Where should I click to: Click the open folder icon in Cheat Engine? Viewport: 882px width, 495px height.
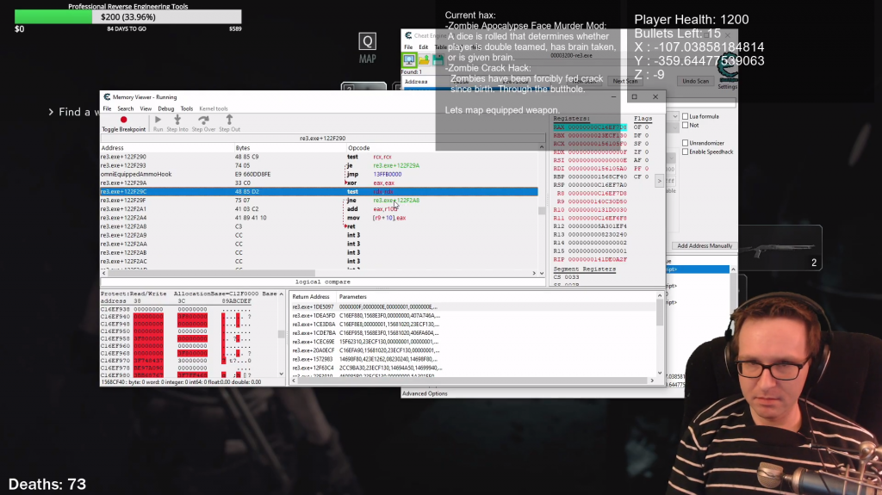(x=424, y=59)
